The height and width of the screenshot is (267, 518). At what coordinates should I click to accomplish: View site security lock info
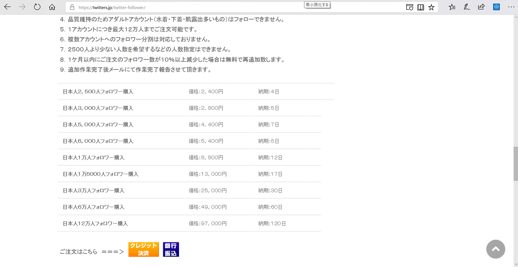72,7
